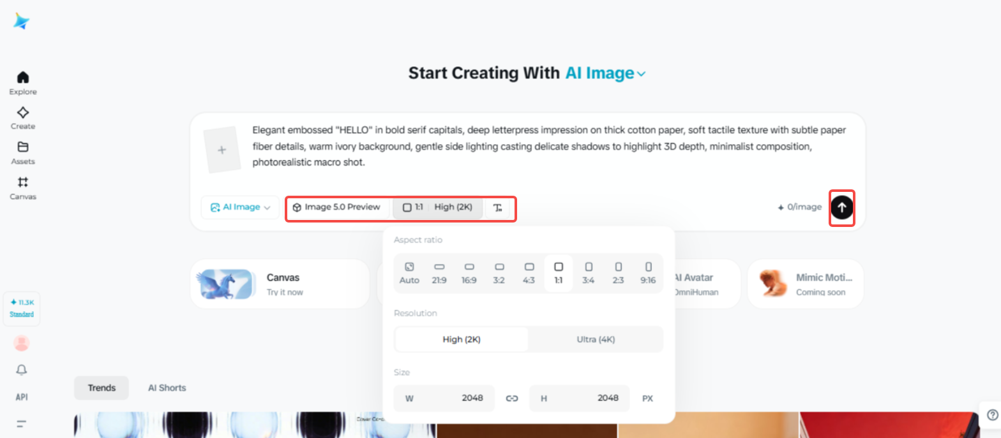Switch resolution to Ultra (4K)
The width and height of the screenshot is (1001, 438).
[596, 339]
